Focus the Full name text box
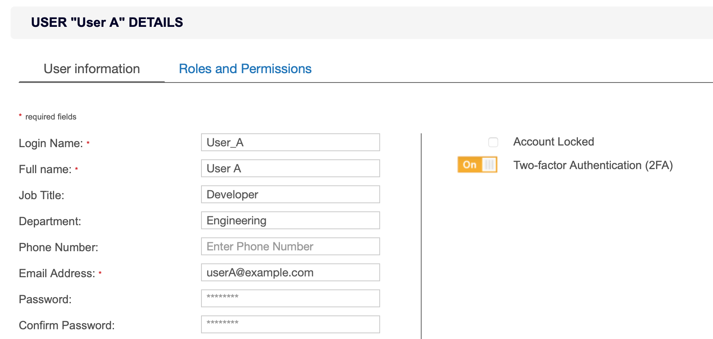The image size is (713, 339). tap(290, 169)
